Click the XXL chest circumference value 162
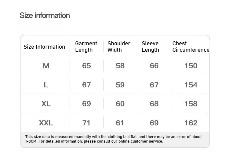The height and width of the screenshot is (166, 229). [191, 123]
